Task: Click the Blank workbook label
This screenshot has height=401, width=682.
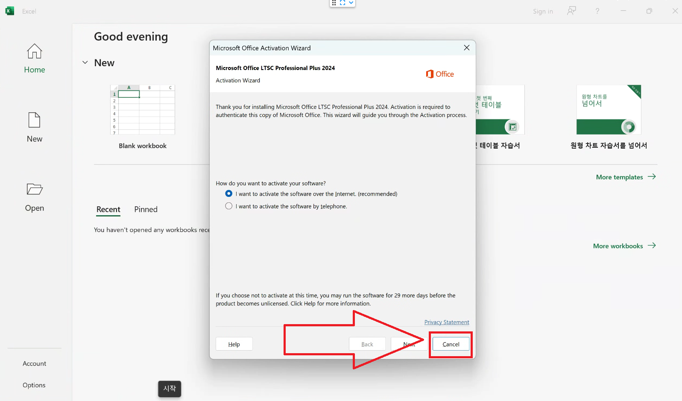Action: point(143,146)
